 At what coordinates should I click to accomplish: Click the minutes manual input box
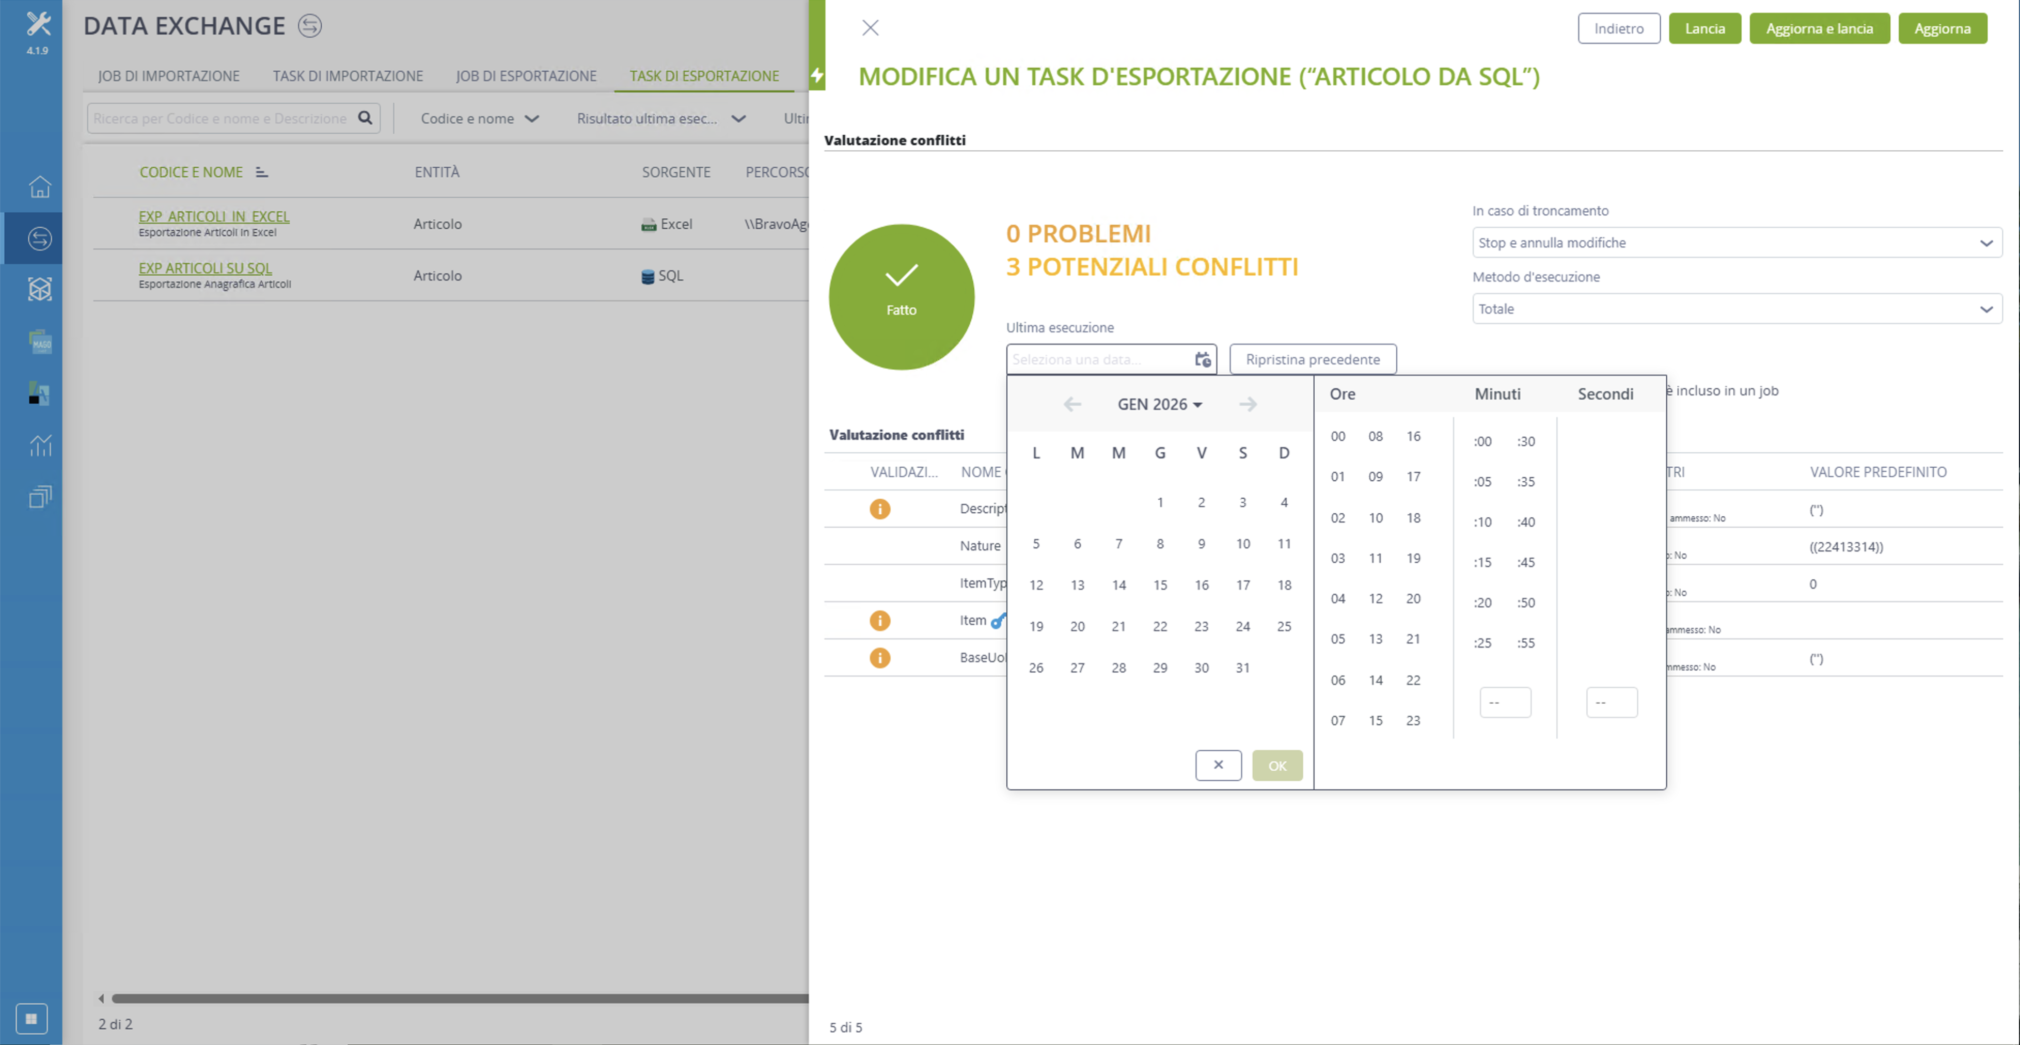click(x=1505, y=702)
